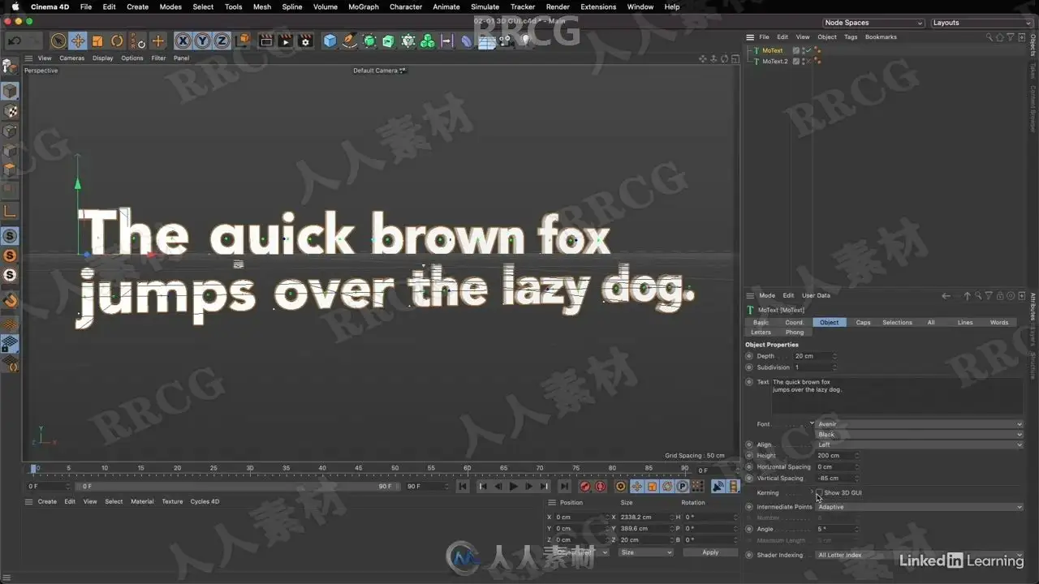
Task: Open the Node Spaces dropdown
Action: (x=873, y=23)
